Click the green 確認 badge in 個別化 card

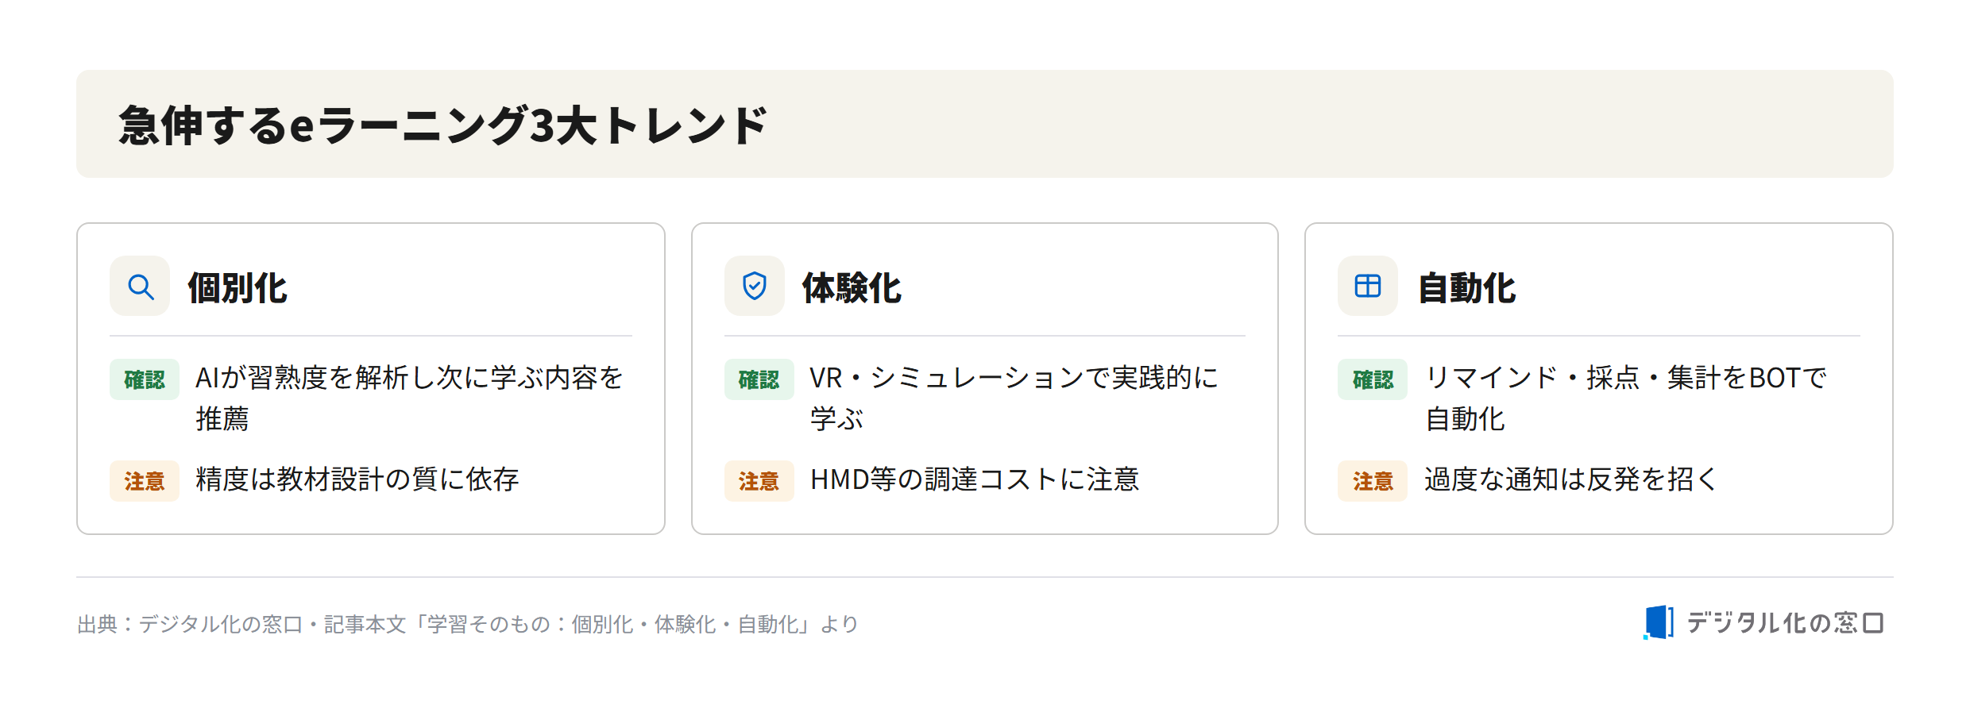point(145,379)
